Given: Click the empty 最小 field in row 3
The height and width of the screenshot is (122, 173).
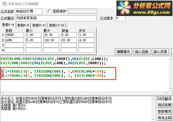Looking at the screenshot, I should pyautogui.click(x=34, y=45).
